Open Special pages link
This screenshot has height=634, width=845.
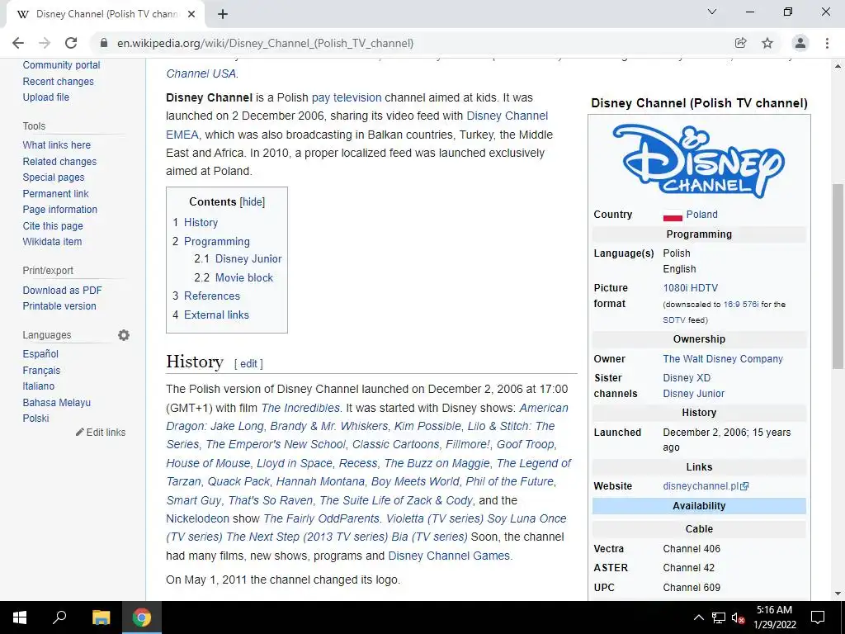pos(54,177)
